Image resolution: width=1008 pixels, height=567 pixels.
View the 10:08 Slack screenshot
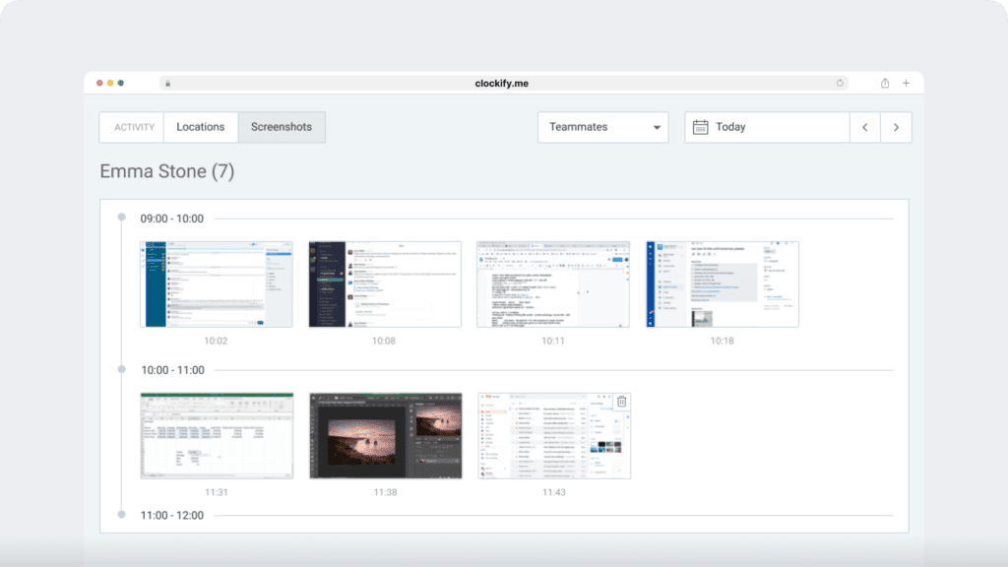[x=384, y=283]
